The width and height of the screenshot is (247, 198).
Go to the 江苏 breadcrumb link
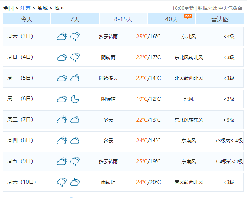[25, 8]
